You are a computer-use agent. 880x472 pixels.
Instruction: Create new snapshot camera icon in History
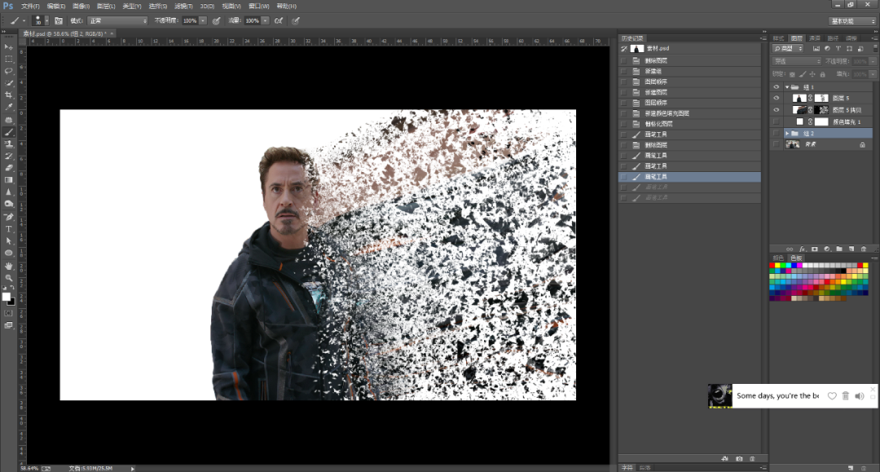pos(739,458)
